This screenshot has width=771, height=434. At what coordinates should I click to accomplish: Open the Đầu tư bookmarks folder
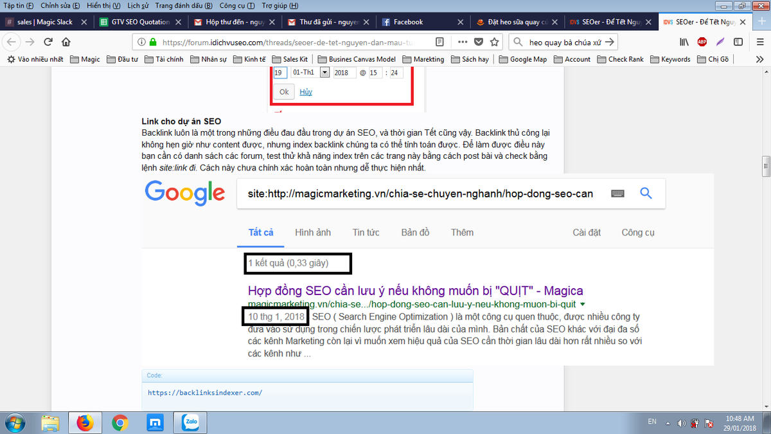point(123,59)
